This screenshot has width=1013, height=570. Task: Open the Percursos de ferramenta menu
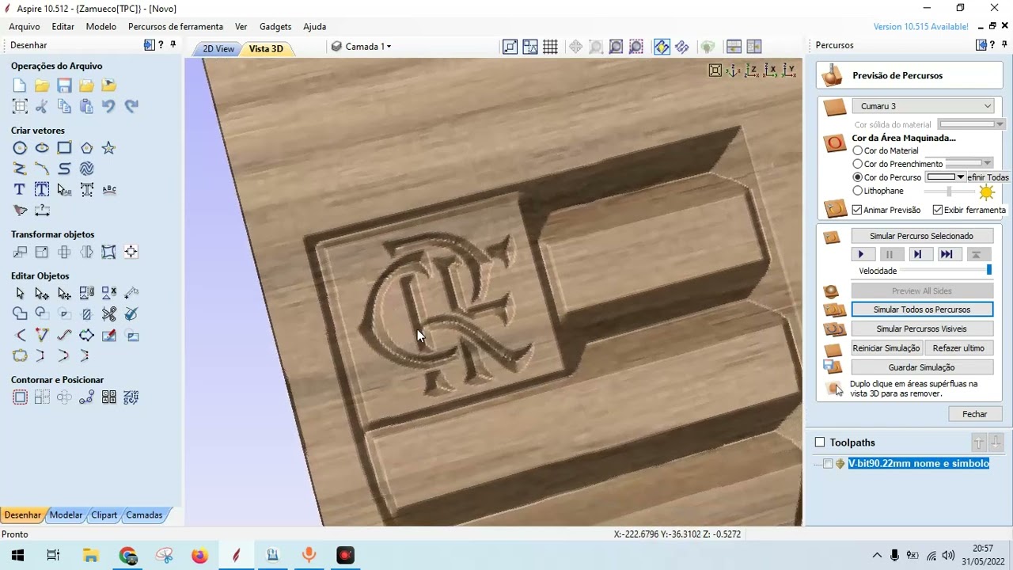coord(176,26)
